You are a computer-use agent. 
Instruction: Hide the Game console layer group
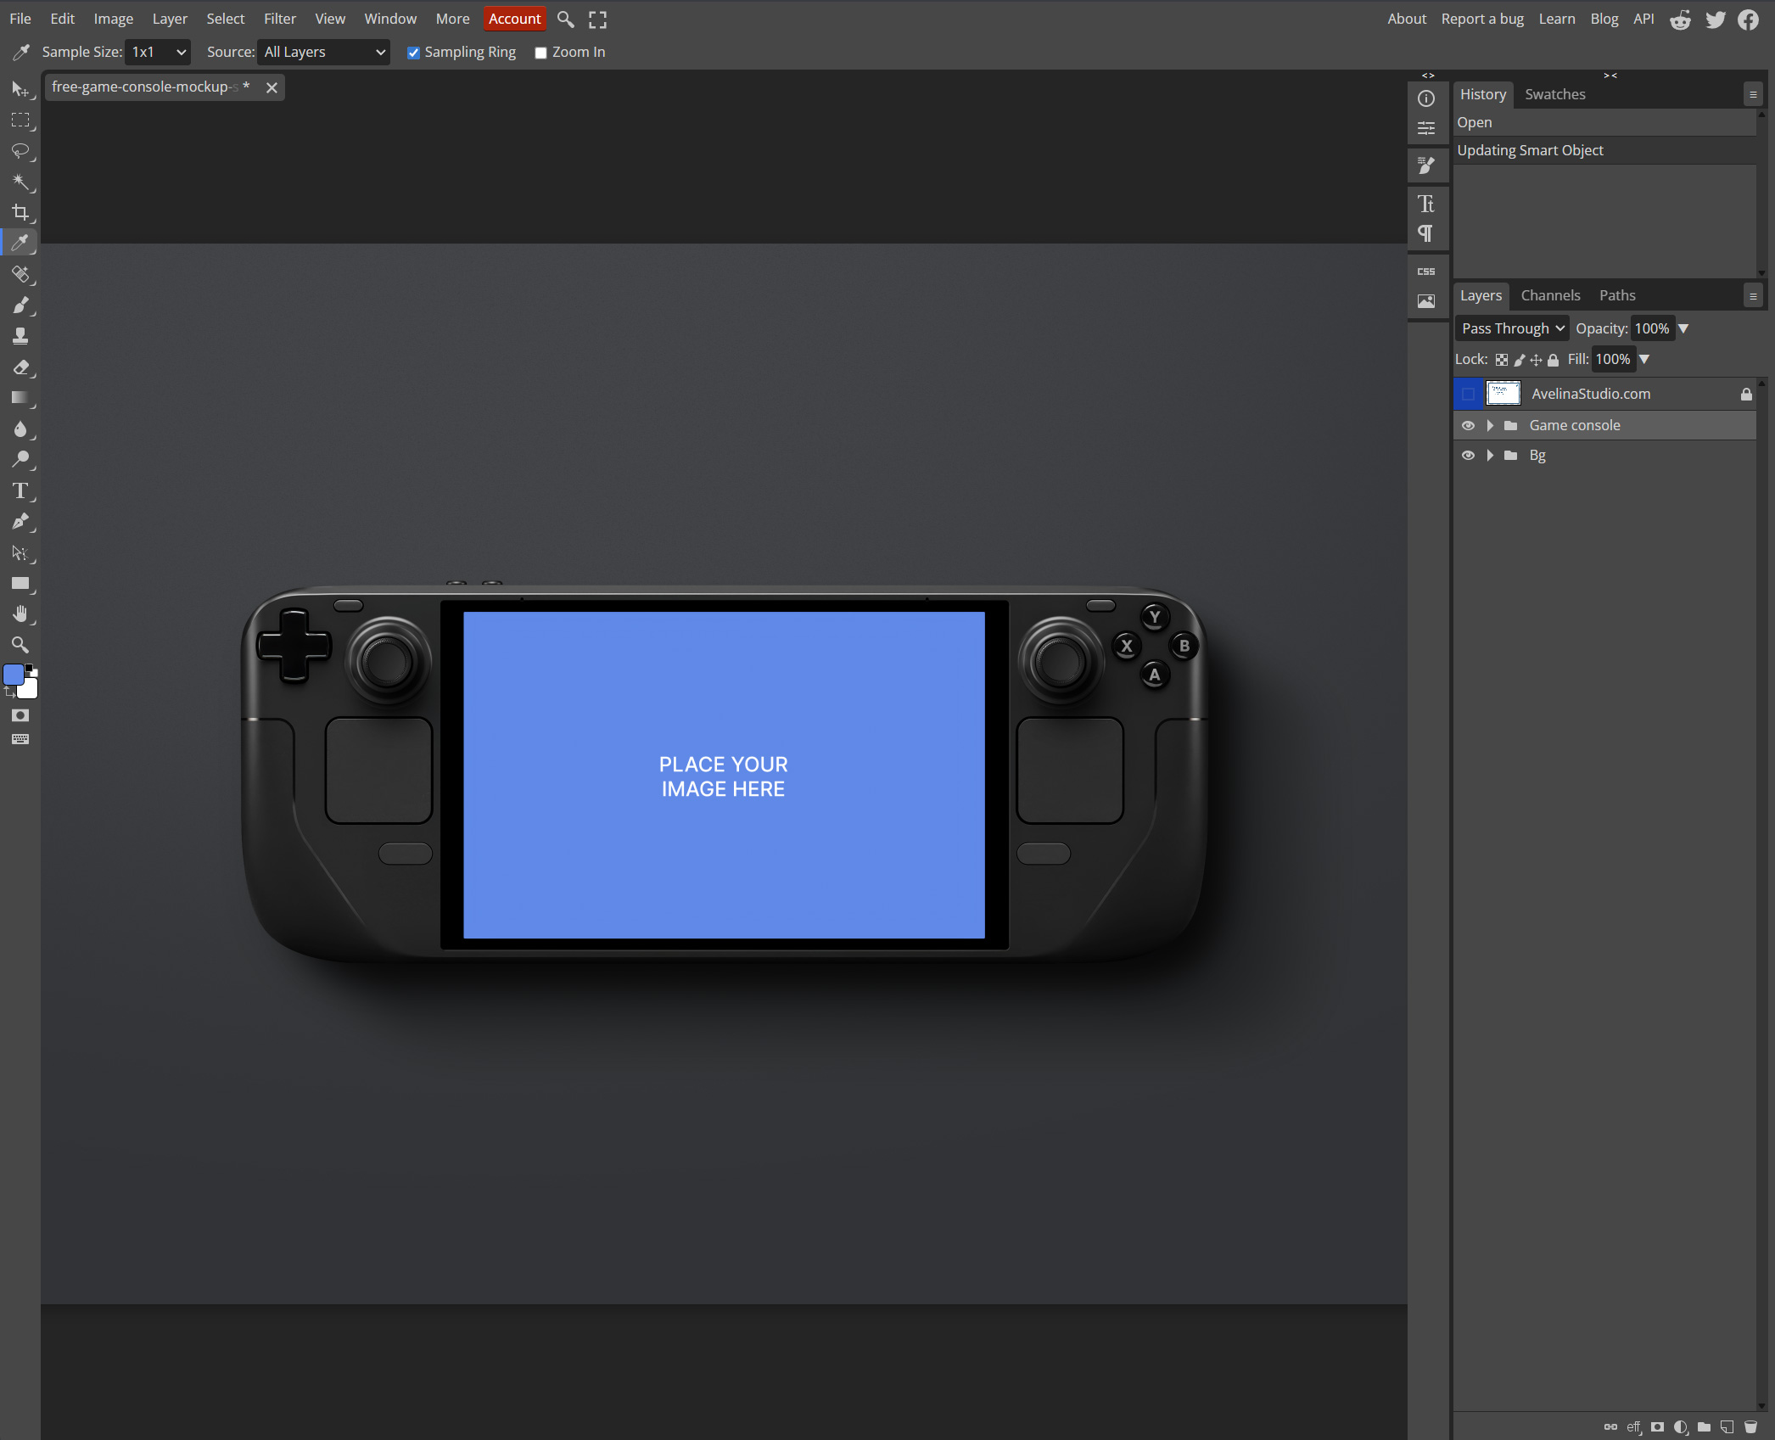click(1468, 425)
